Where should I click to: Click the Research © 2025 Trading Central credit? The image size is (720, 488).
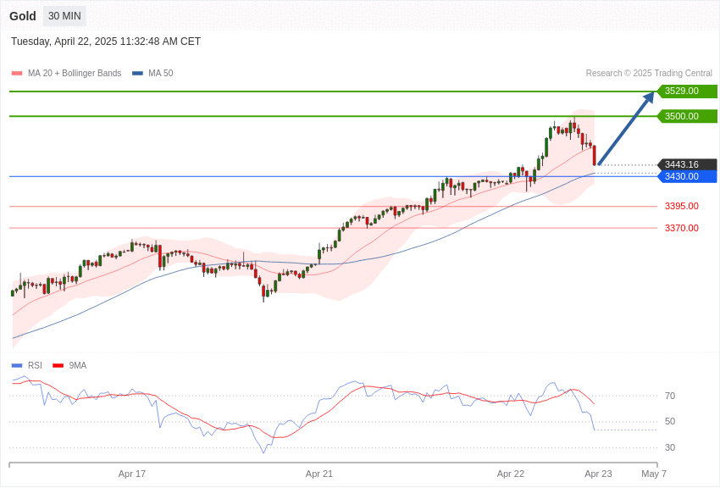click(649, 73)
